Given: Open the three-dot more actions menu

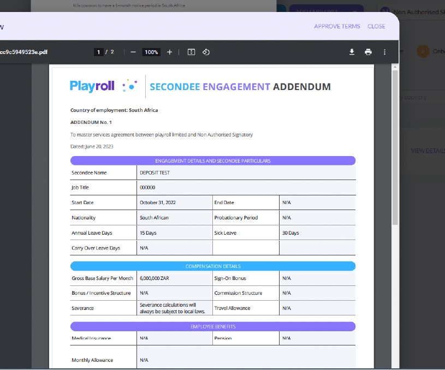Looking at the screenshot, I should point(384,52).
